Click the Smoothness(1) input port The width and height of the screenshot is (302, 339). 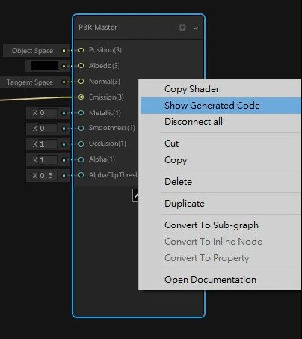point(81,128)
